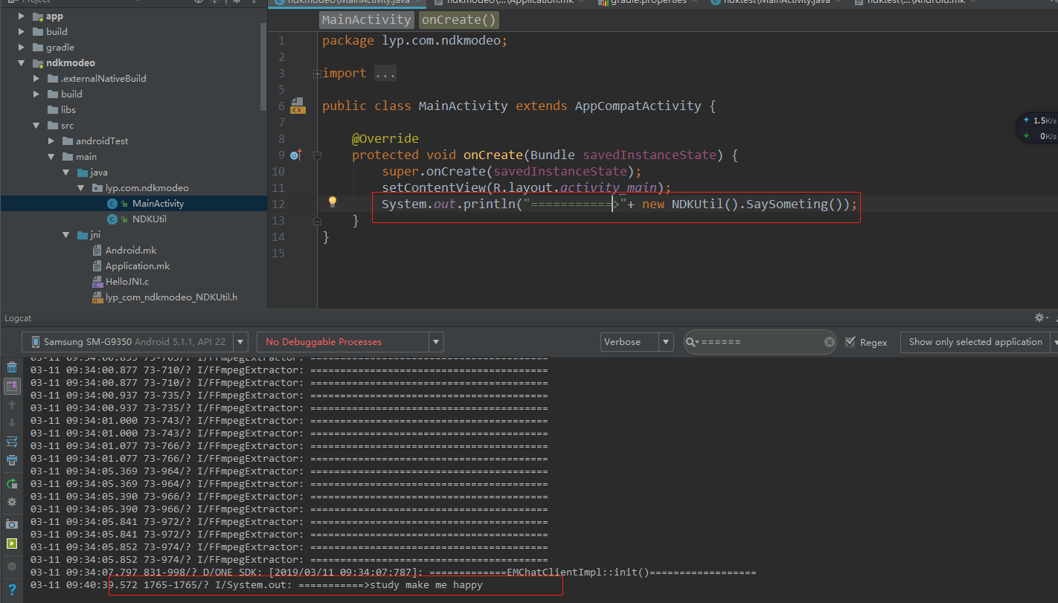1058x603 pixels.
Task: Click the 'study make me happy' log line
Action: click(257, 585)
